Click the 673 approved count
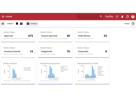The height and width of the screenshot is (102, 136). (30, 36)
